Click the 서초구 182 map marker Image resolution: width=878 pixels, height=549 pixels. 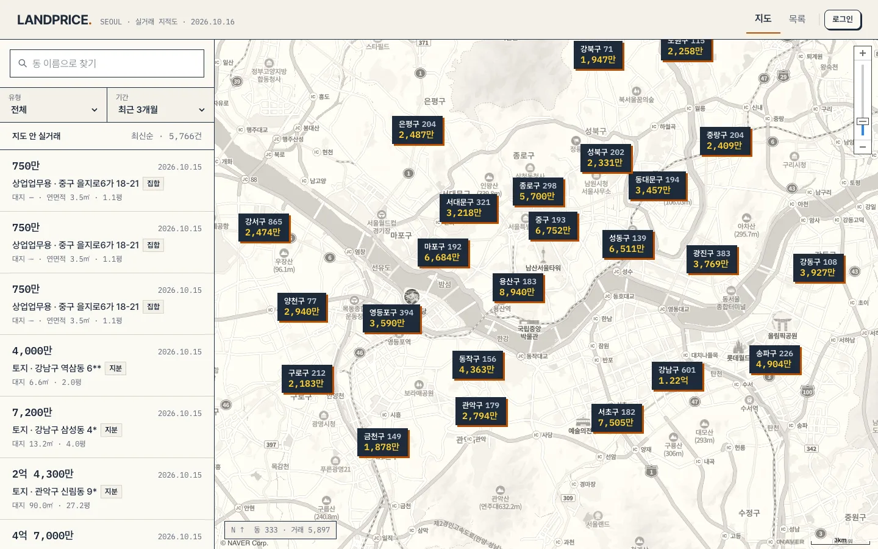(x=616, y=417)
